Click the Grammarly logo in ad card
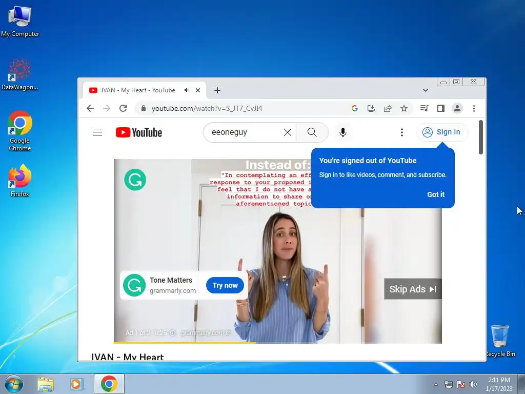The width and height of the screenshot is (525, 394). click(134, 285)
